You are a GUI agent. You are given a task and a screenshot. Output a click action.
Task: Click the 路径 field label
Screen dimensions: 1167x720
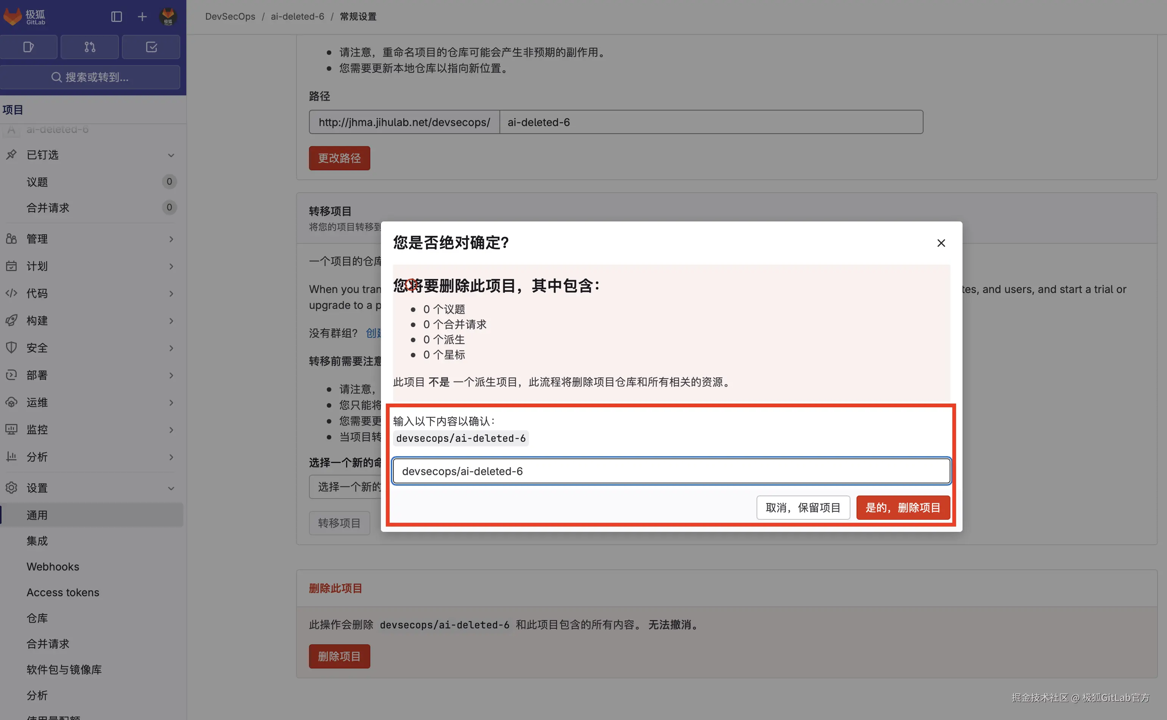[x=319, y=96]
